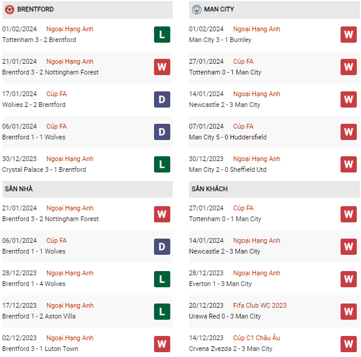This screenshot has width=361, height=357.
Task: Click the Brentford club crest icon
Action: tap(10, 10)
